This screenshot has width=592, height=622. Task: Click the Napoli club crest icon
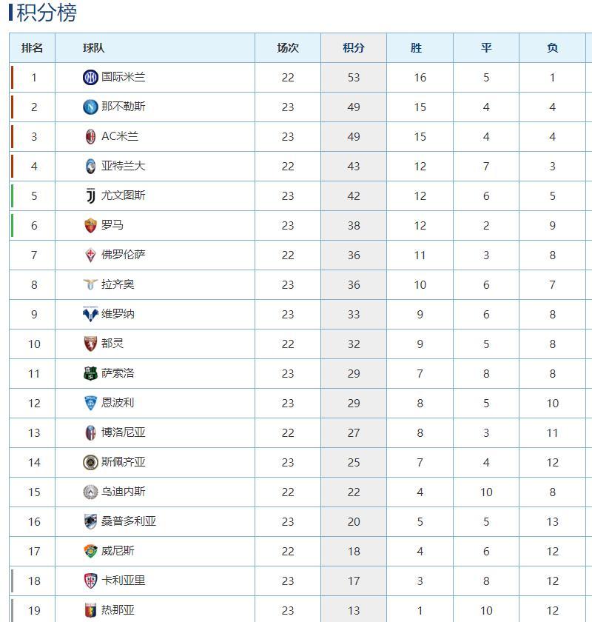(x=90, y=107)
